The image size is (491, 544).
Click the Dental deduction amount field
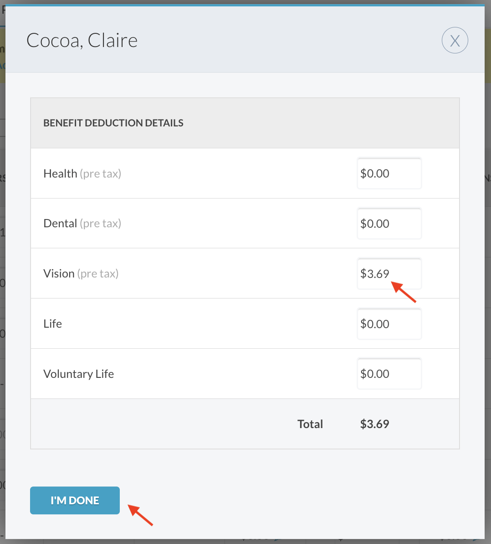(x=389, y=224)
